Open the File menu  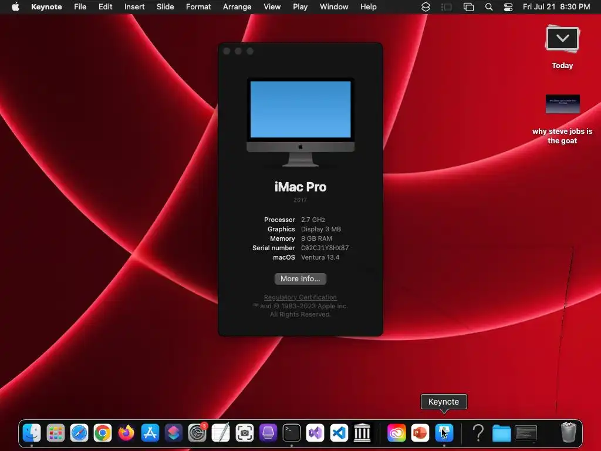pyautogui.click(x=80, y=6)
